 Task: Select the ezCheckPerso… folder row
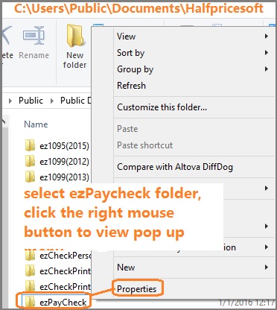click(x=58, y=256)
